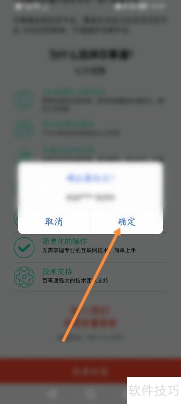Viewport: 181px width, 404px height.
Task: Tap the Android back navigation icon
Action: click(52, 393)
